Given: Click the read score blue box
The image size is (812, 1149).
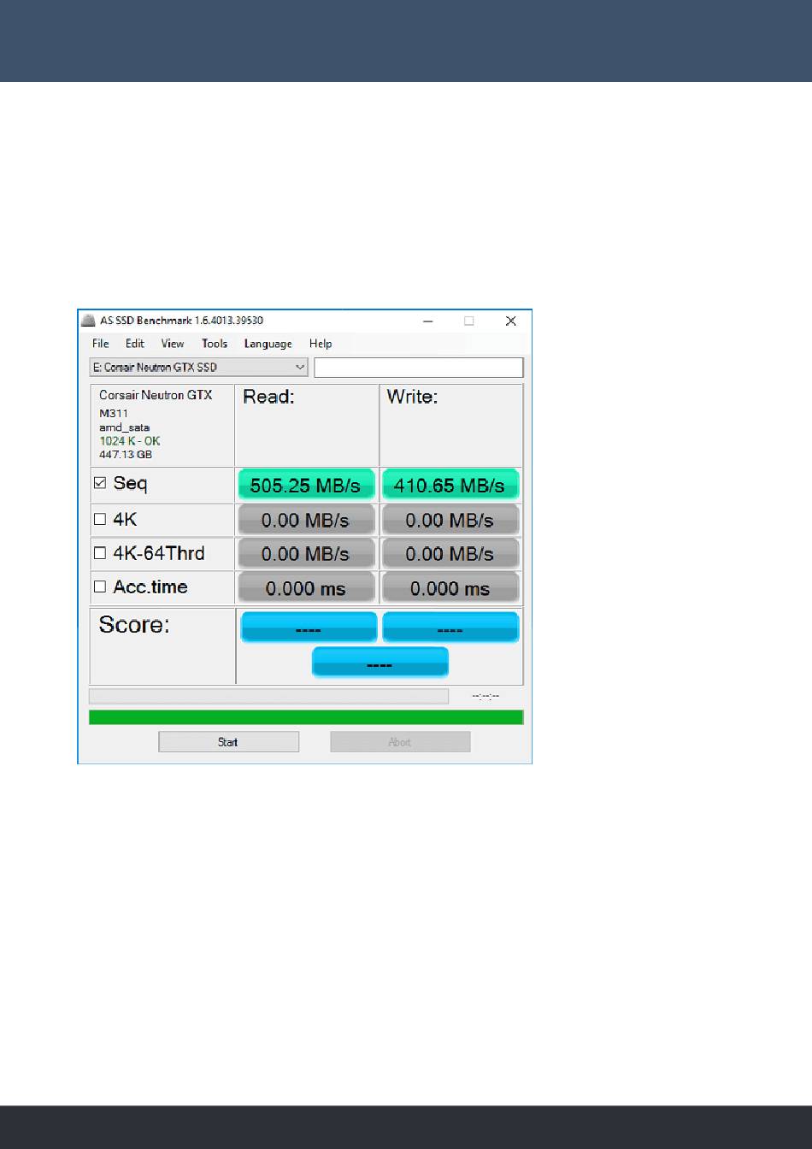Looking at the screenshot, I should tap(309, 628).
